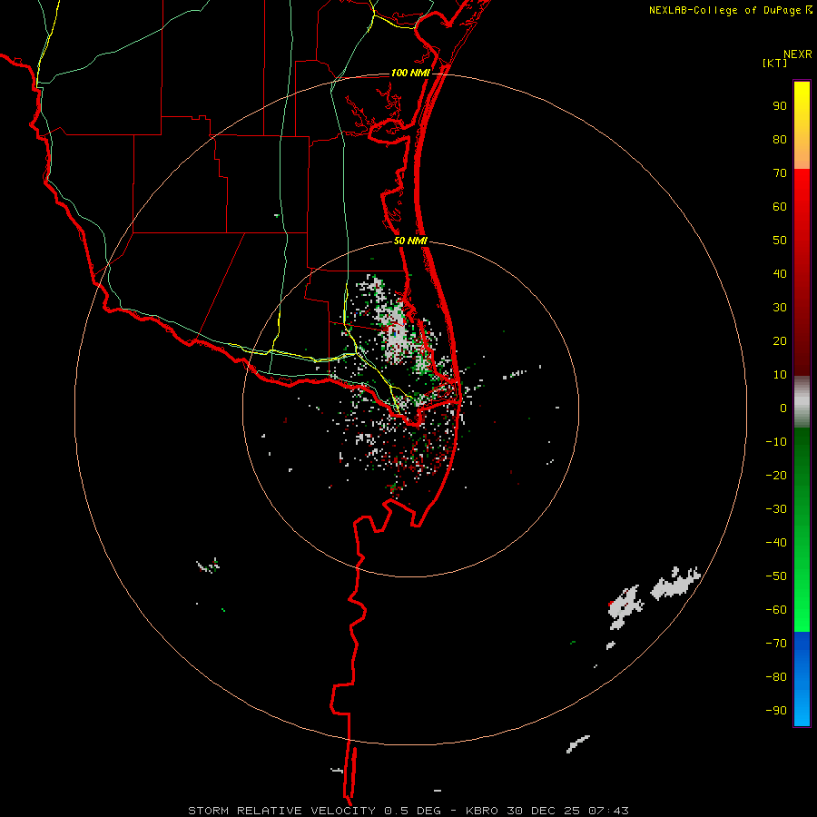Viewport: 817px width, 817px height.
Task: Click the 30 value on the velocity scale
Action: (780, 308)
